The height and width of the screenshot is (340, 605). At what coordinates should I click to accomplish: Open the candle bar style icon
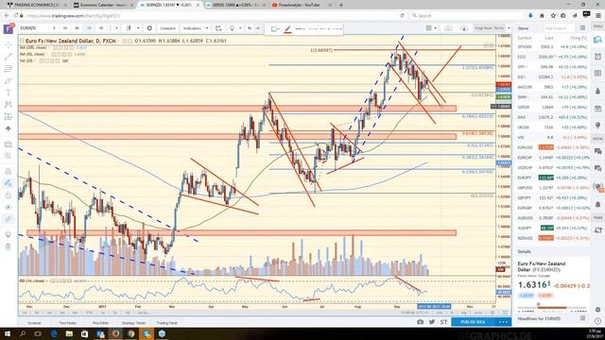pyautogui.click(x=129, y=28)
